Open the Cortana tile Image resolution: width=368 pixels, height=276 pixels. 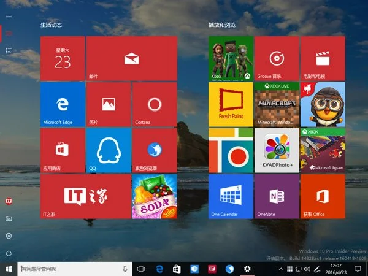coord(155,104)
